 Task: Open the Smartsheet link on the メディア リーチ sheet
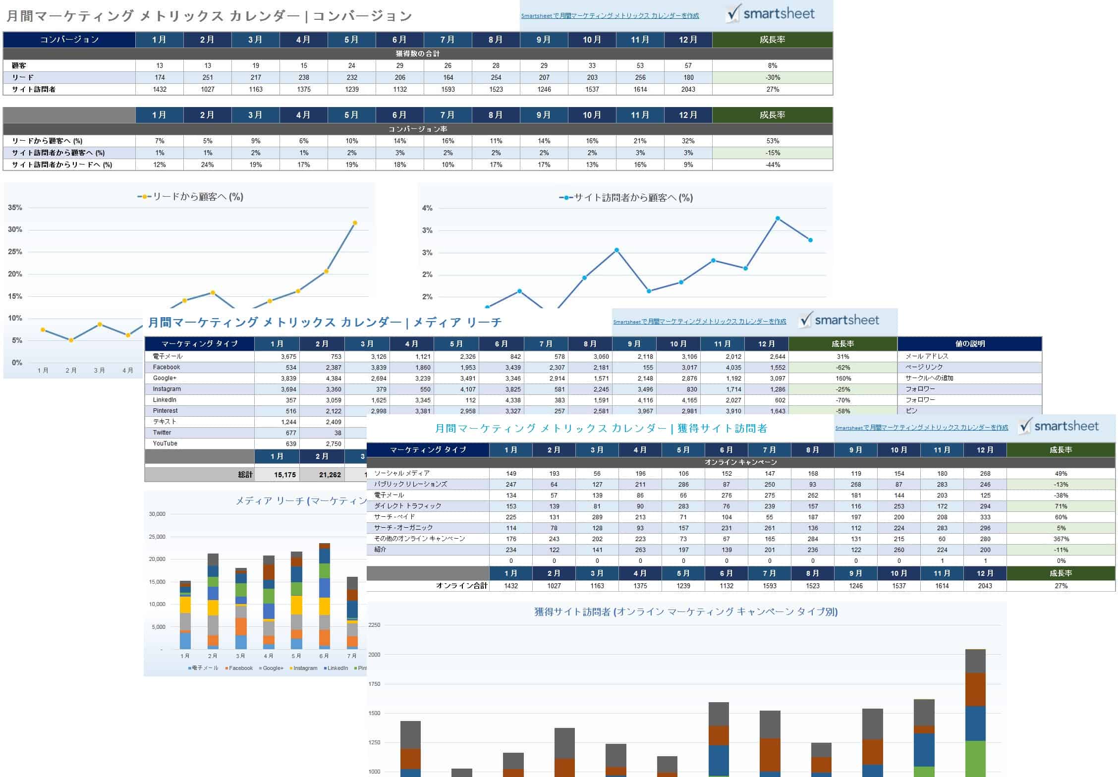(699, 322)
